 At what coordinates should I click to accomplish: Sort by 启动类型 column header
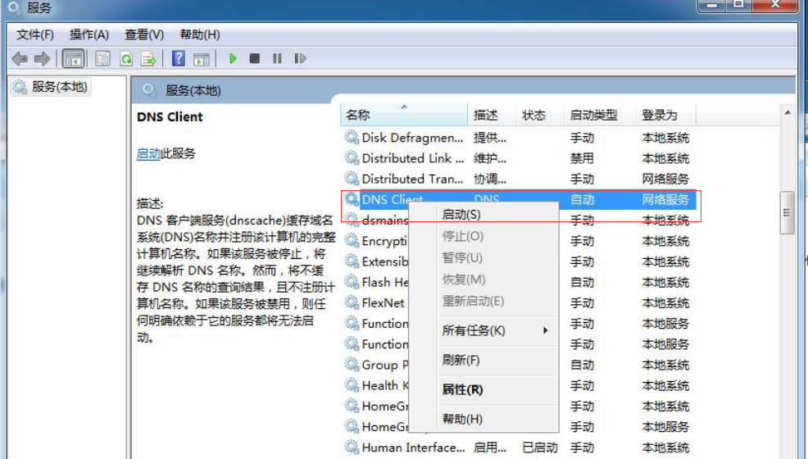click(x=599, y=115)
